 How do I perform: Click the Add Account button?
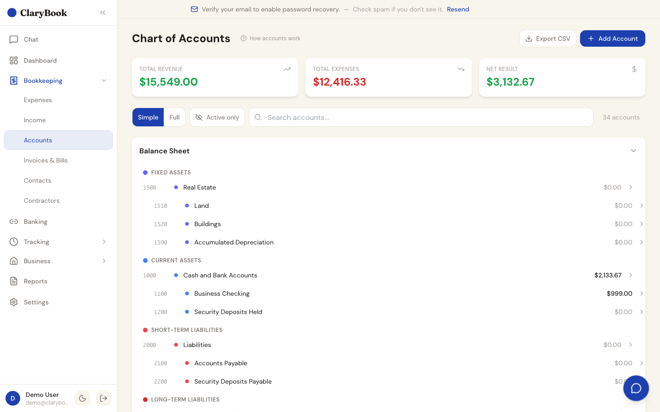click(612, 38)
